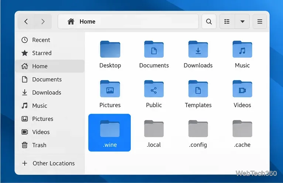Select the Documents folder icon in grid
The height and width of the screenshot is (183, 283).
coord(154,49)
